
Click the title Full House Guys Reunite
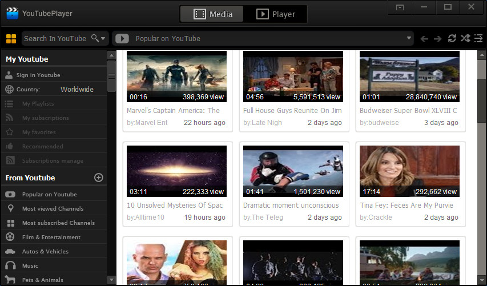click(x=292, y=111)
